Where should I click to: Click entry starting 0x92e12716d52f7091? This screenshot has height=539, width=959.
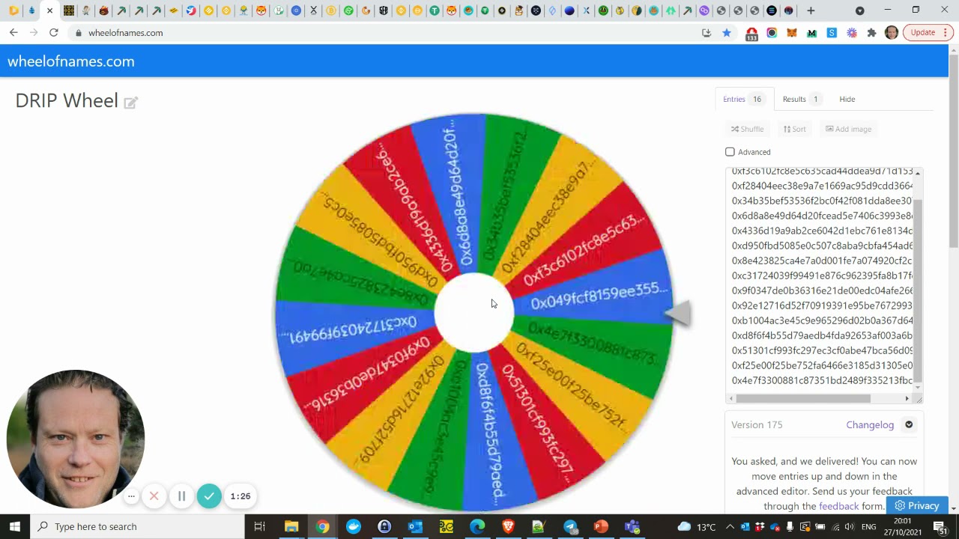tap(822, 305)
